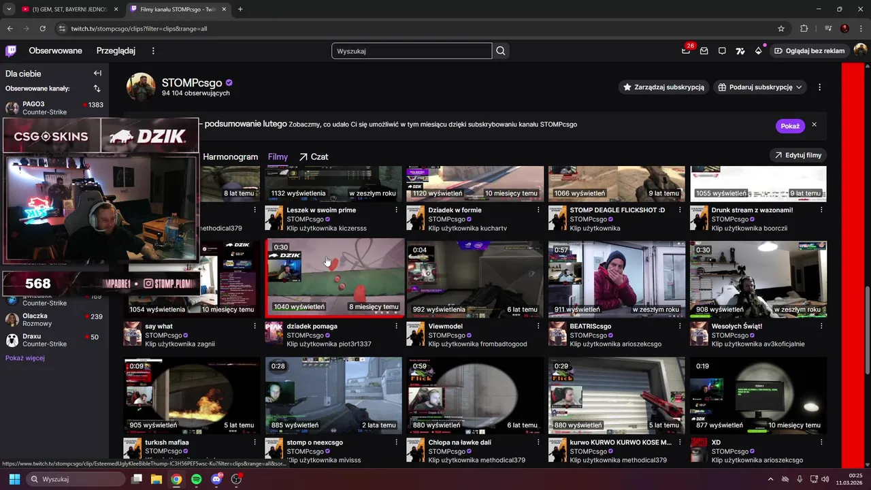
Task: Open the three-dot menu beside Przeglądaj
Action: coord(153,51)
